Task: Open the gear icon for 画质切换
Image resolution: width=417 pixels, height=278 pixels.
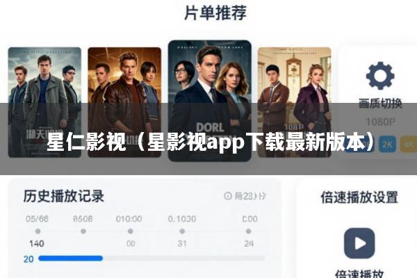Action: 380,76
